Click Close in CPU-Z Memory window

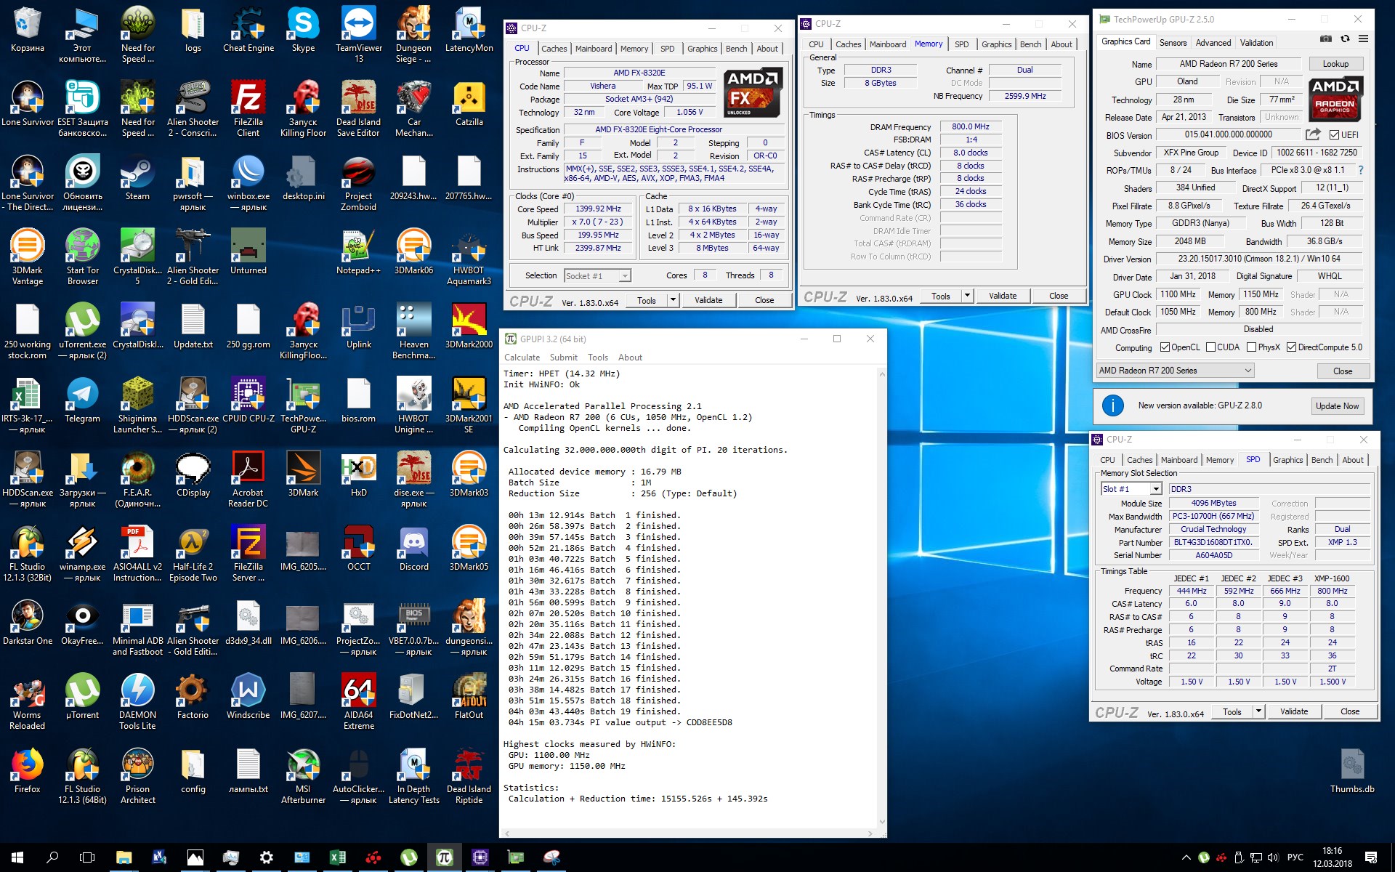pos(1059,296)
